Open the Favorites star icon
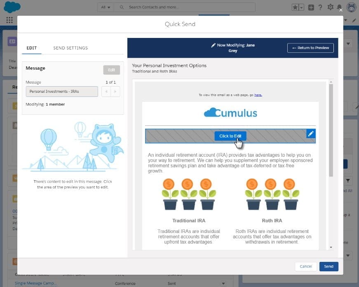The image size is (359, 287). [x=295, y=7]
